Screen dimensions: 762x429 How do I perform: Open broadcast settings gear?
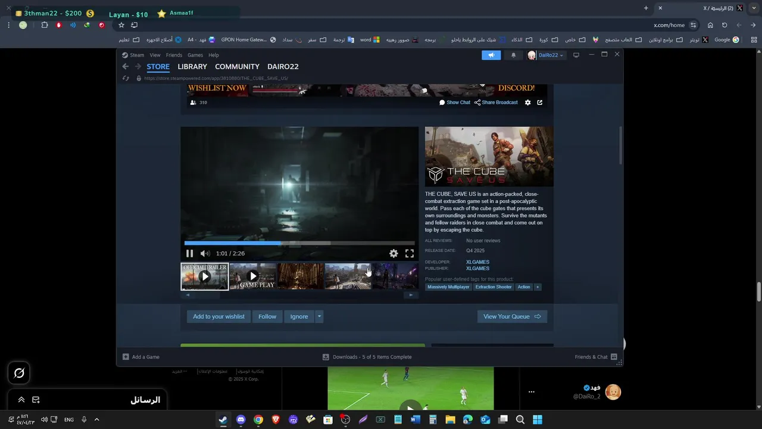(527, 102)
